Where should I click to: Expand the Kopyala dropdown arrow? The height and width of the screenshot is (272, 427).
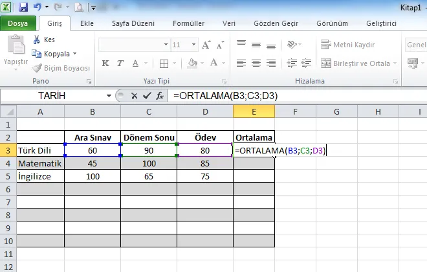[74, 54]
